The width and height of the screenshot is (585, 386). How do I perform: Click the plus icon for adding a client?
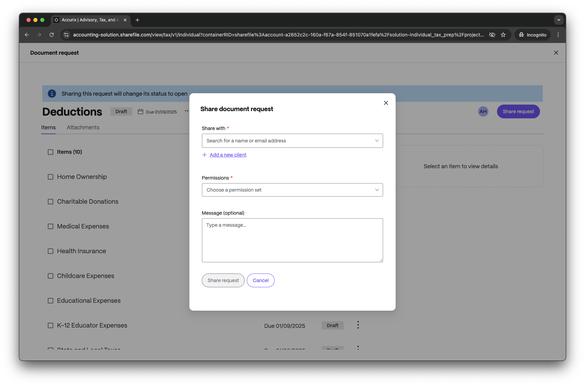pos(205,155)
